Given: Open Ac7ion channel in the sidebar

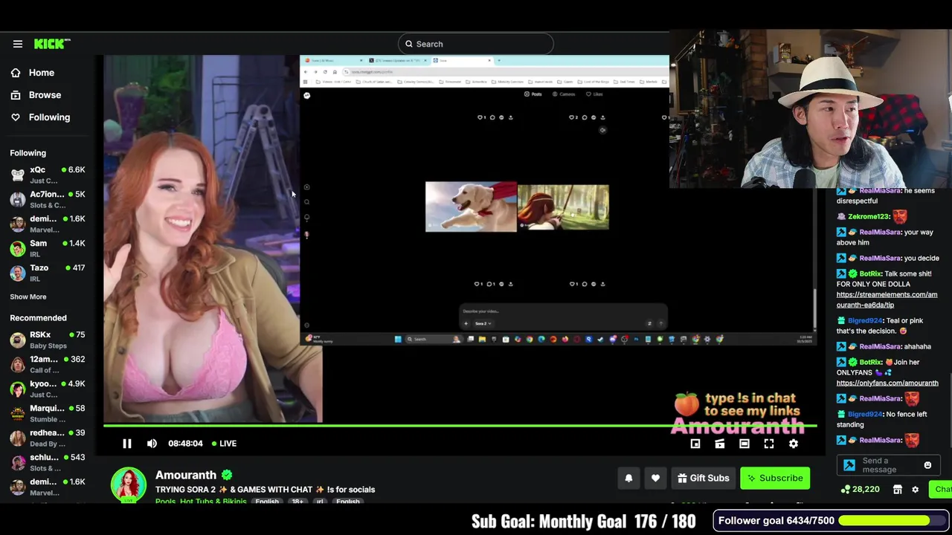Looking at the screenshot, I should pyautogui.click(x=48, y=199).
